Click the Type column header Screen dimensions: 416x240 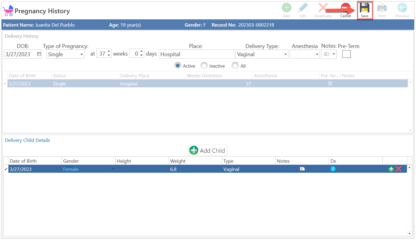[x=249, y=161]
